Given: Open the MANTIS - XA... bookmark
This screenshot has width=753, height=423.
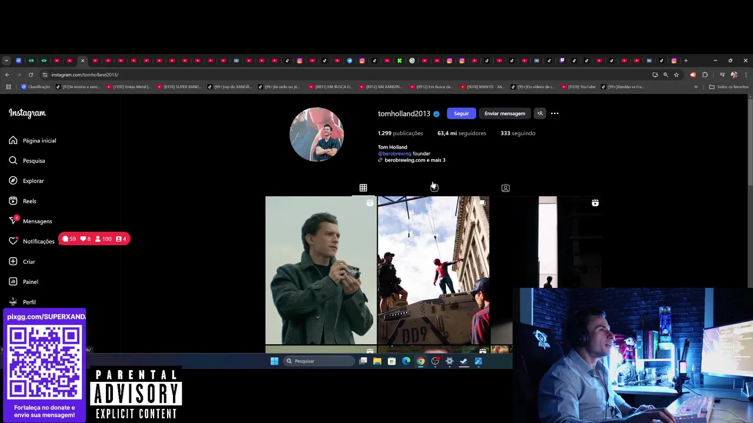Looking at the screenshot, I should click(482, 87).
